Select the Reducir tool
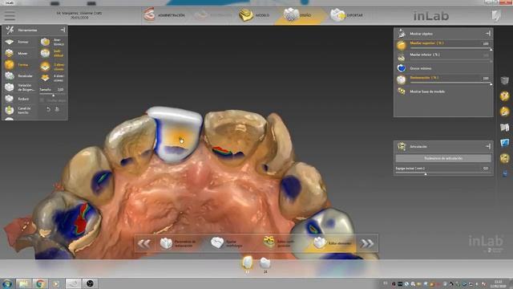The height and width of the screenshot is (289, 513). coord(18,99)
